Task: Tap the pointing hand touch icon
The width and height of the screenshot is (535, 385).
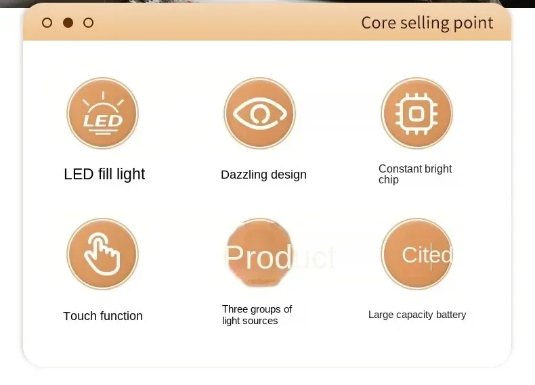Action: tap(102, 254)
